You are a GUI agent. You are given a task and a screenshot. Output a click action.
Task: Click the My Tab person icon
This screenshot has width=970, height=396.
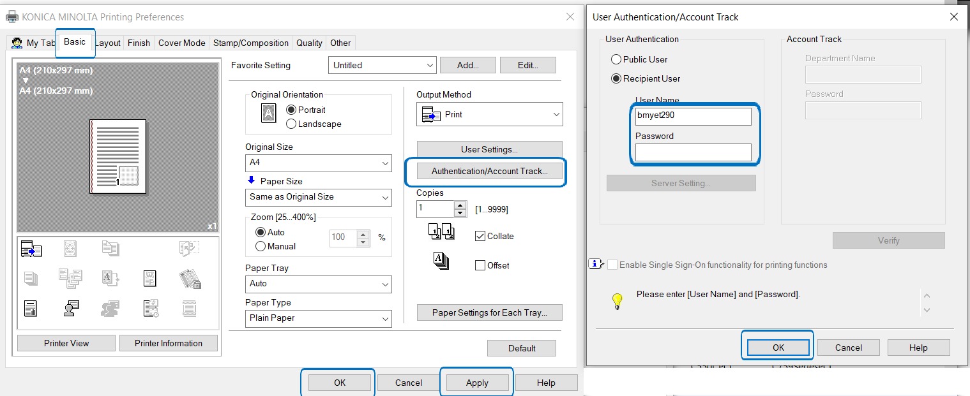point(17,43)
